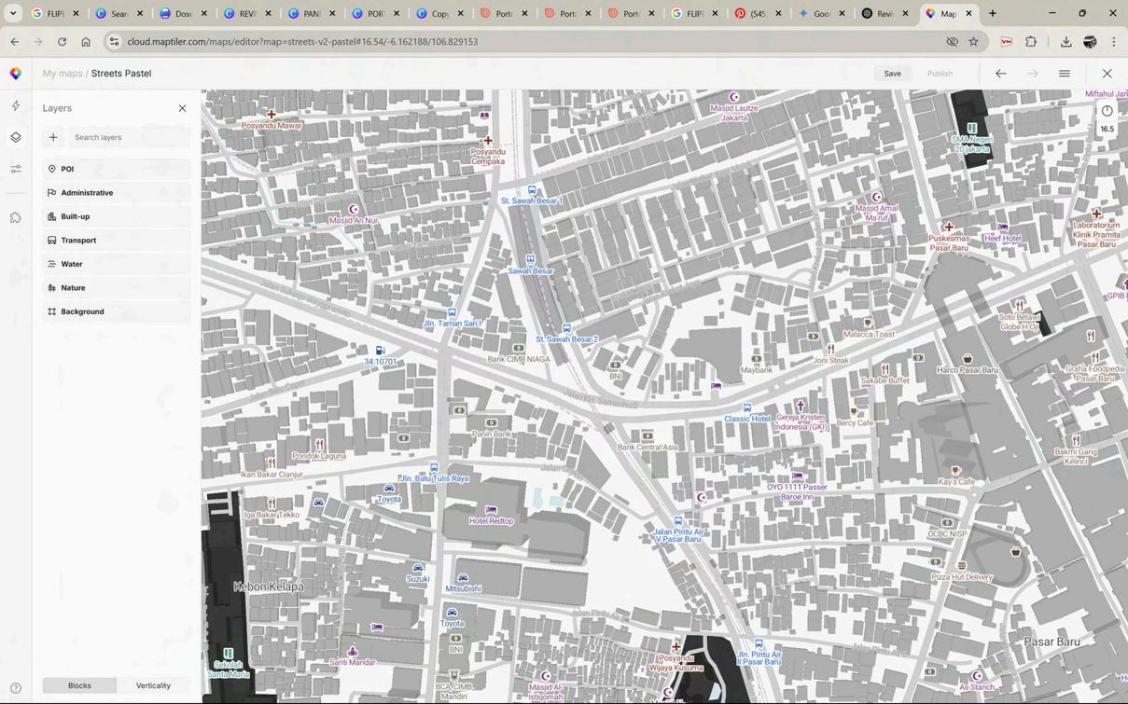
Task: Click the Pasar Baru area label
Action: [1051, 642]
